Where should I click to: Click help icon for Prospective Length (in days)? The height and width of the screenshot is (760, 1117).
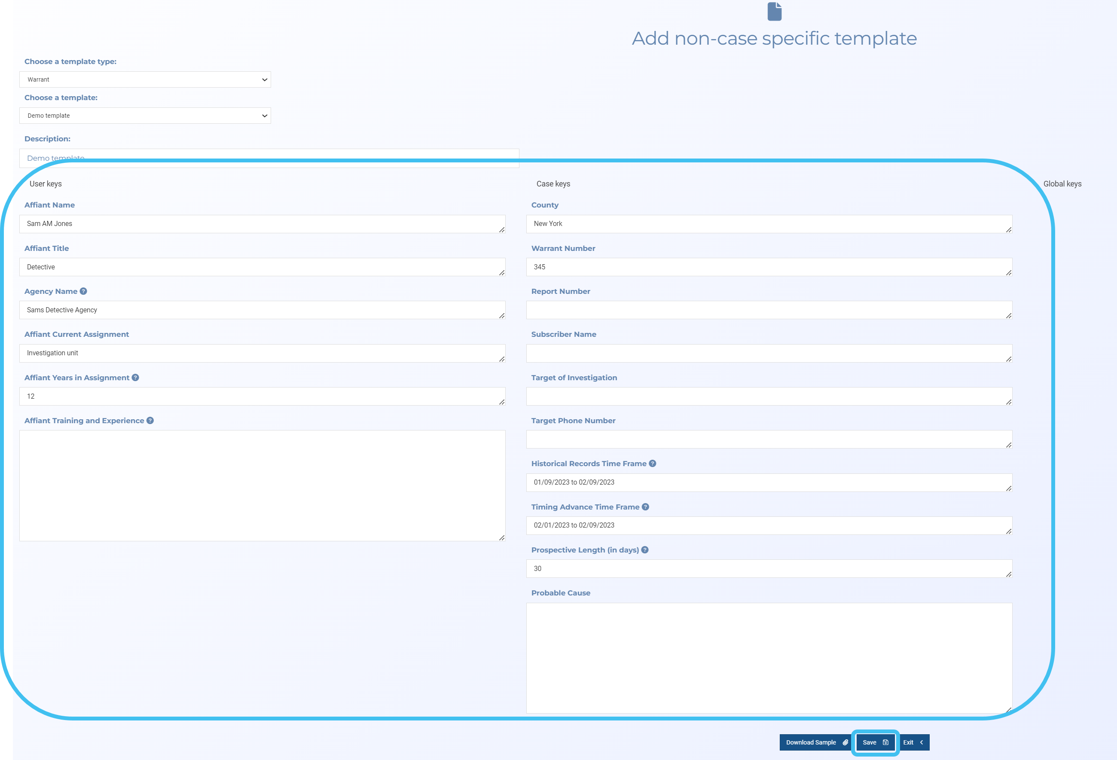[645, 550]
